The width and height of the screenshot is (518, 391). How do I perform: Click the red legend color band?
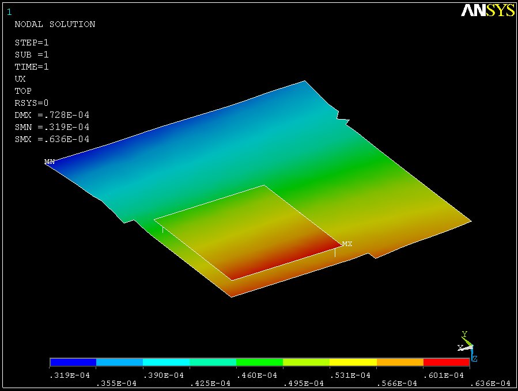tap(447, 362)
